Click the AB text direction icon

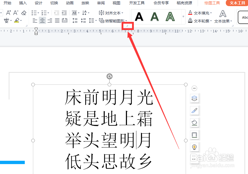74,13
